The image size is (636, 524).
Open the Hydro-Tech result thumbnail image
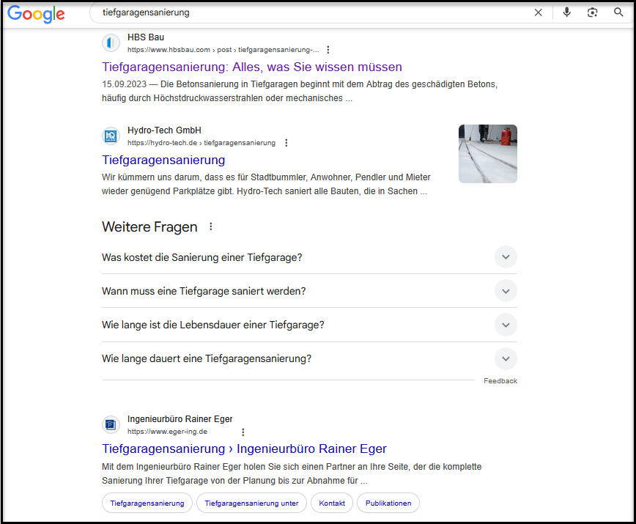point(487,154)
